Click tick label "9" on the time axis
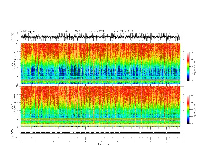206x159 pixels. tap(166, 142)
